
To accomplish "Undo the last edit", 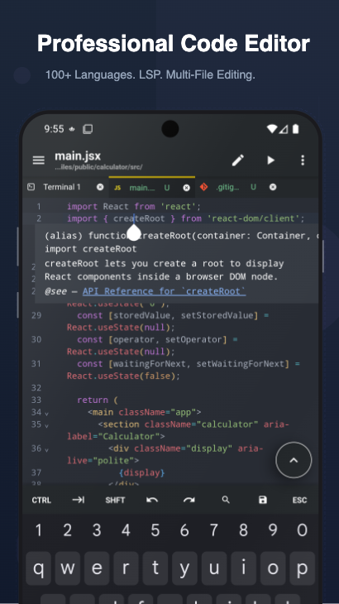I will [152, 500].
